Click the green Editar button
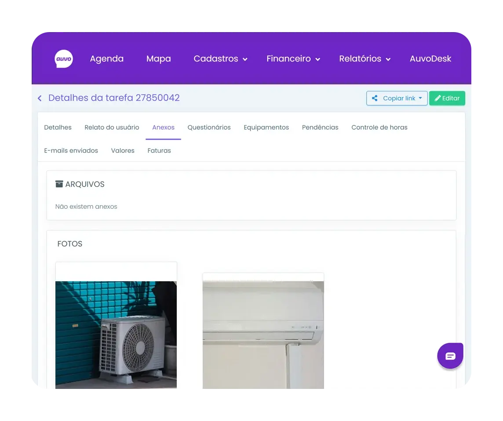 [x=447, y=98]
